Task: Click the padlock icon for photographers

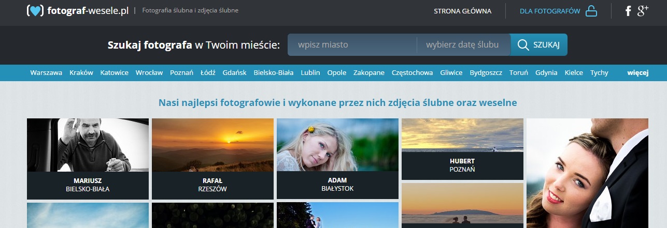Action: pyautogui.click(x=591, y=11)
